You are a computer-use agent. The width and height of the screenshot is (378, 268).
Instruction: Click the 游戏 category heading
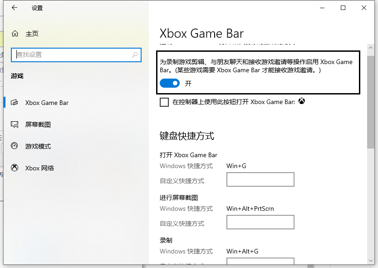(x=17, y=76)
